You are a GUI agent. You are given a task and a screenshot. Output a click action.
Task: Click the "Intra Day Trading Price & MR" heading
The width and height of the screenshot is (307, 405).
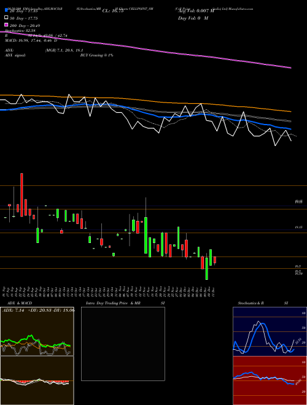(x=113, y=303)
